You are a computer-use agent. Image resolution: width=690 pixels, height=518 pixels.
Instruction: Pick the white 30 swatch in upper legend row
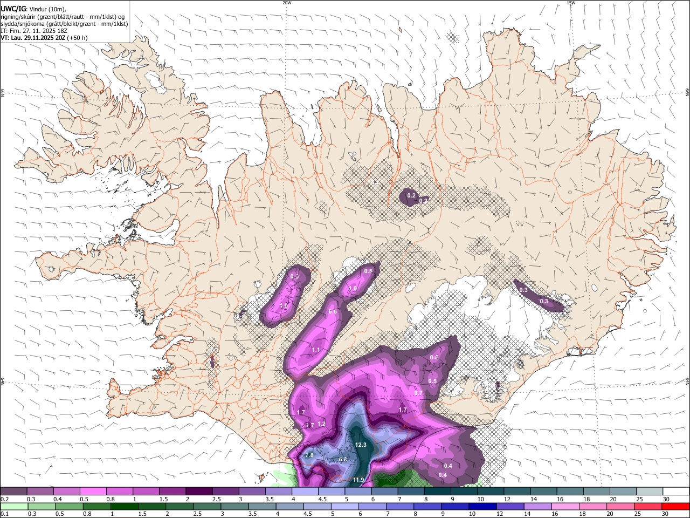pyautogui.click(x=677, y=491)
